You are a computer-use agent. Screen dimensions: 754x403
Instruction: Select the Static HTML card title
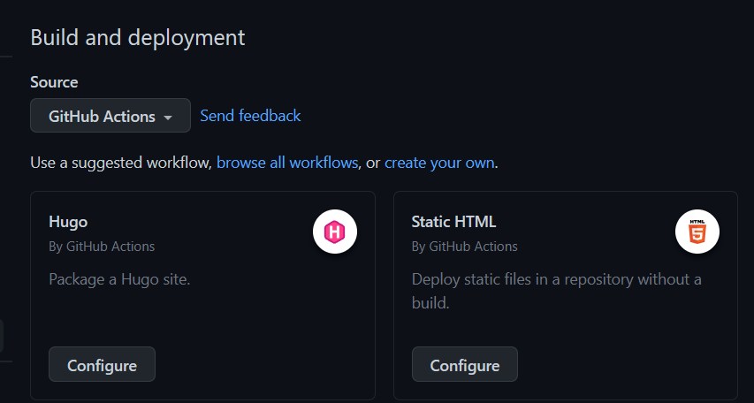click(453, 222)
